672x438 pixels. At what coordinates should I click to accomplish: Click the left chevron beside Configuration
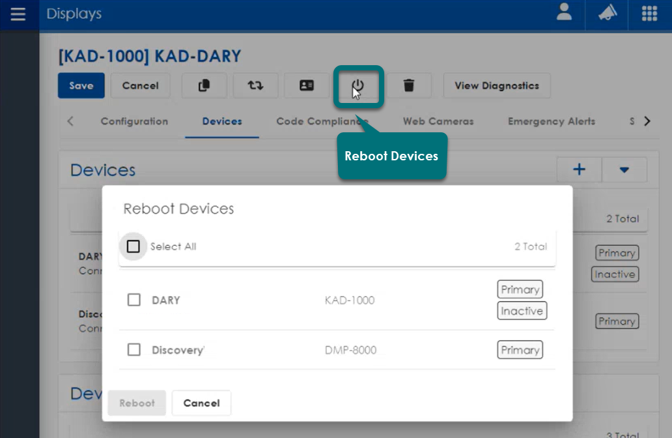[x=70, y=121]
